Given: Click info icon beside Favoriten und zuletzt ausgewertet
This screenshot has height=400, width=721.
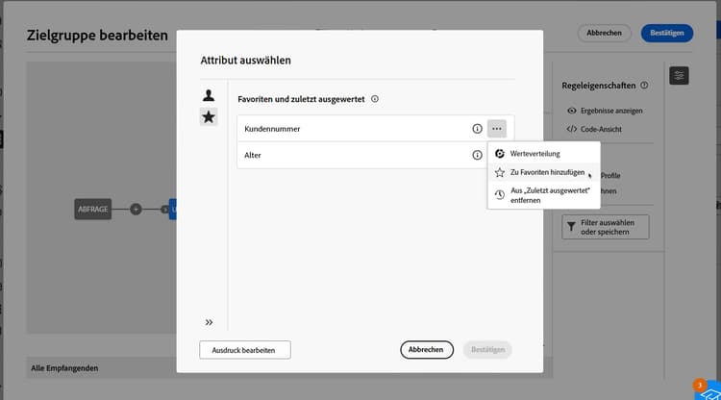Looking at the screenshot, I should (375, 99).
